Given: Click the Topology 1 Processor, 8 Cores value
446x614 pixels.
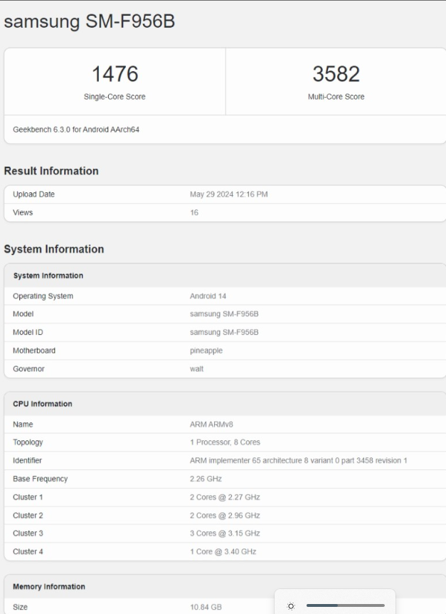Looking at the screenshot, I should coord(225,442).
